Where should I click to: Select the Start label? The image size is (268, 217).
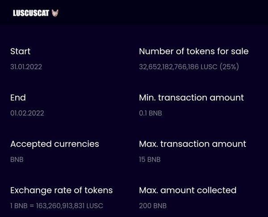21,51
